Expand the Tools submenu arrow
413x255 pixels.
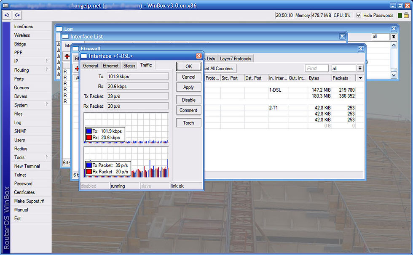point(47,157)
